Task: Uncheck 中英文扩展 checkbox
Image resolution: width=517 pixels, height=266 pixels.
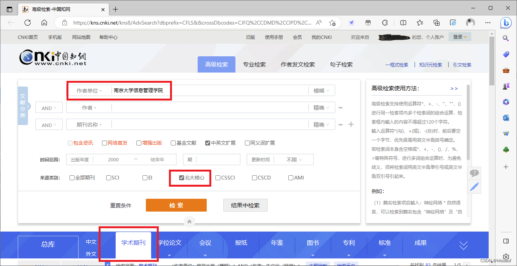Action: click(207, 143)
